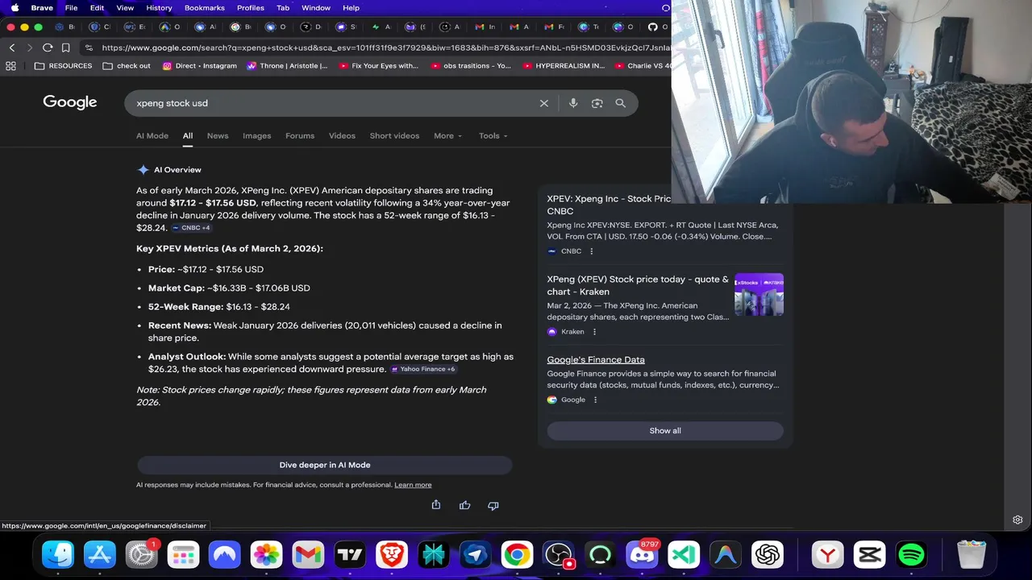Screen dimensions: 1032x580
Task: Open the RESOURCES bookmark folder
Action: coord(64,66)
